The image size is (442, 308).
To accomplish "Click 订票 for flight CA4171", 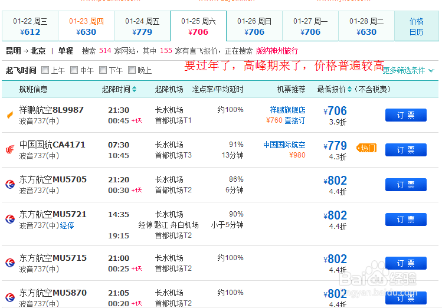I will [405, 150].
